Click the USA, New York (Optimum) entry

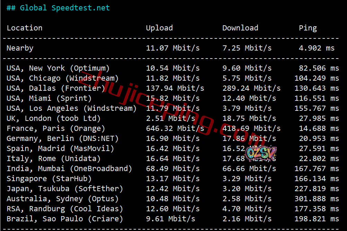(58, 68)
